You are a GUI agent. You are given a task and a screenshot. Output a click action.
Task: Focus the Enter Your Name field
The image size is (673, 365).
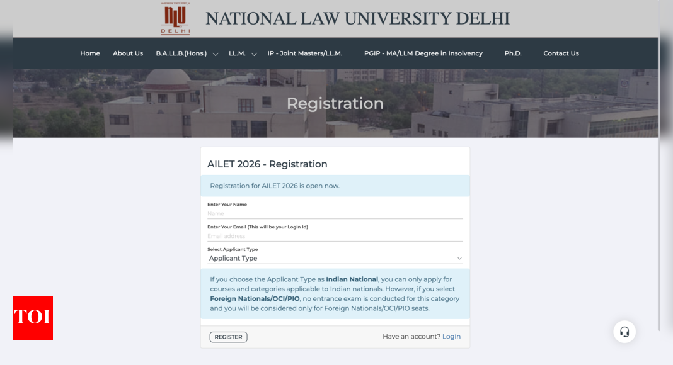[335, 214]
